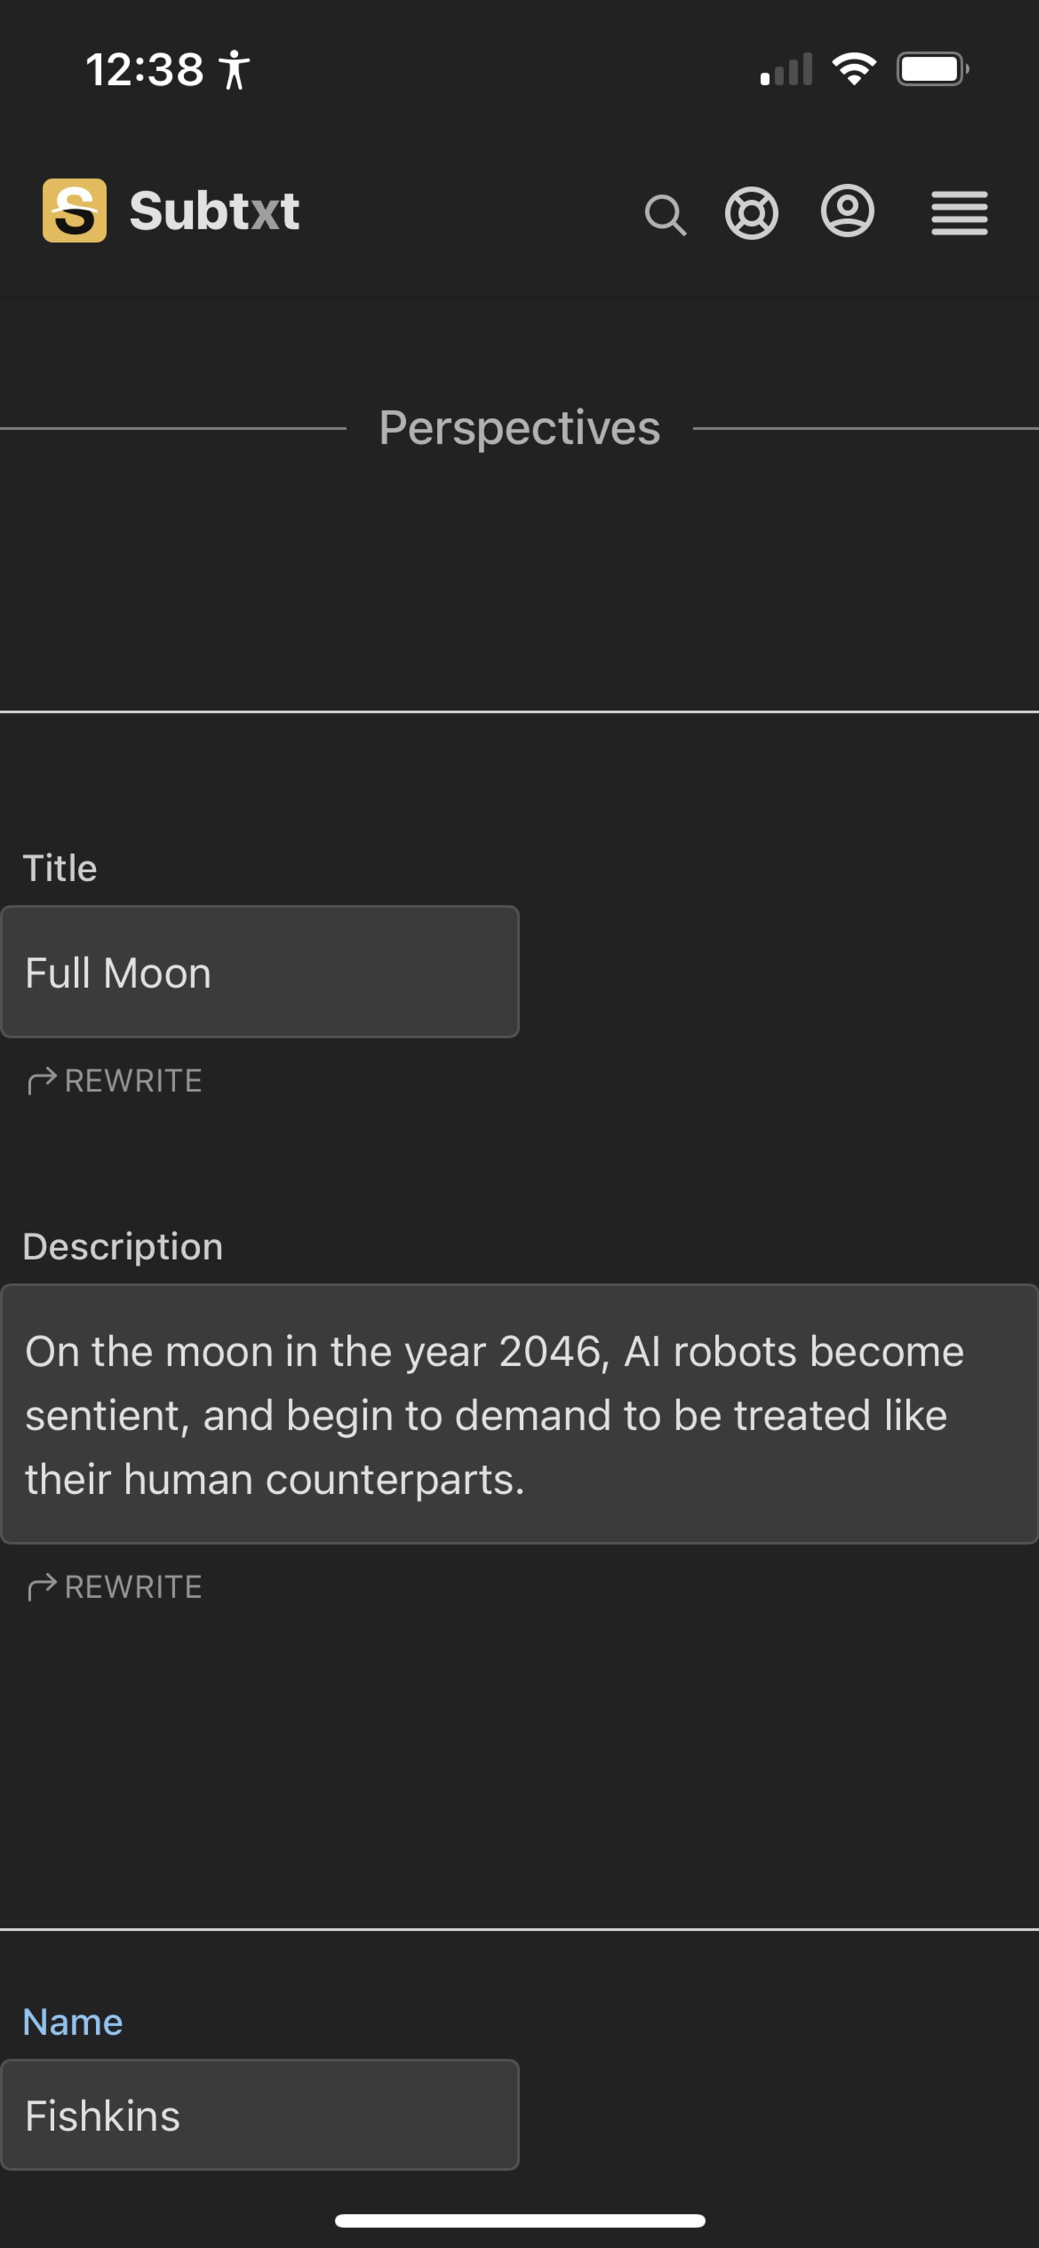Focus the Description text area
This screenshot has height=2248, width=1039.
(519, 1415)
